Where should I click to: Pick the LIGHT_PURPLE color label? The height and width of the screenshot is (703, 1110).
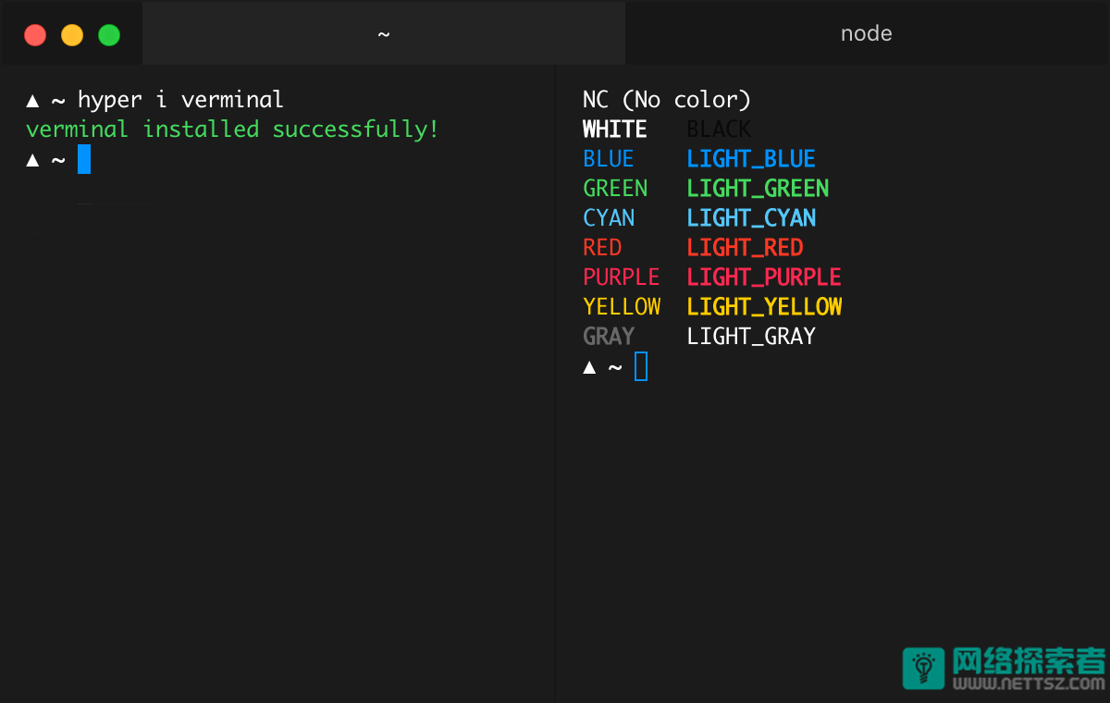(764, 277)
